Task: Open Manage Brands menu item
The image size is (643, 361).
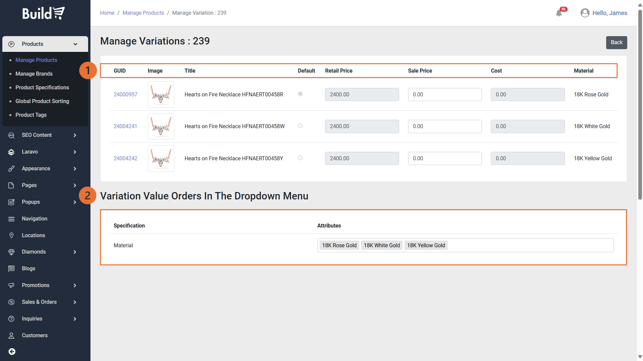Action: click(x=34, y=74)
